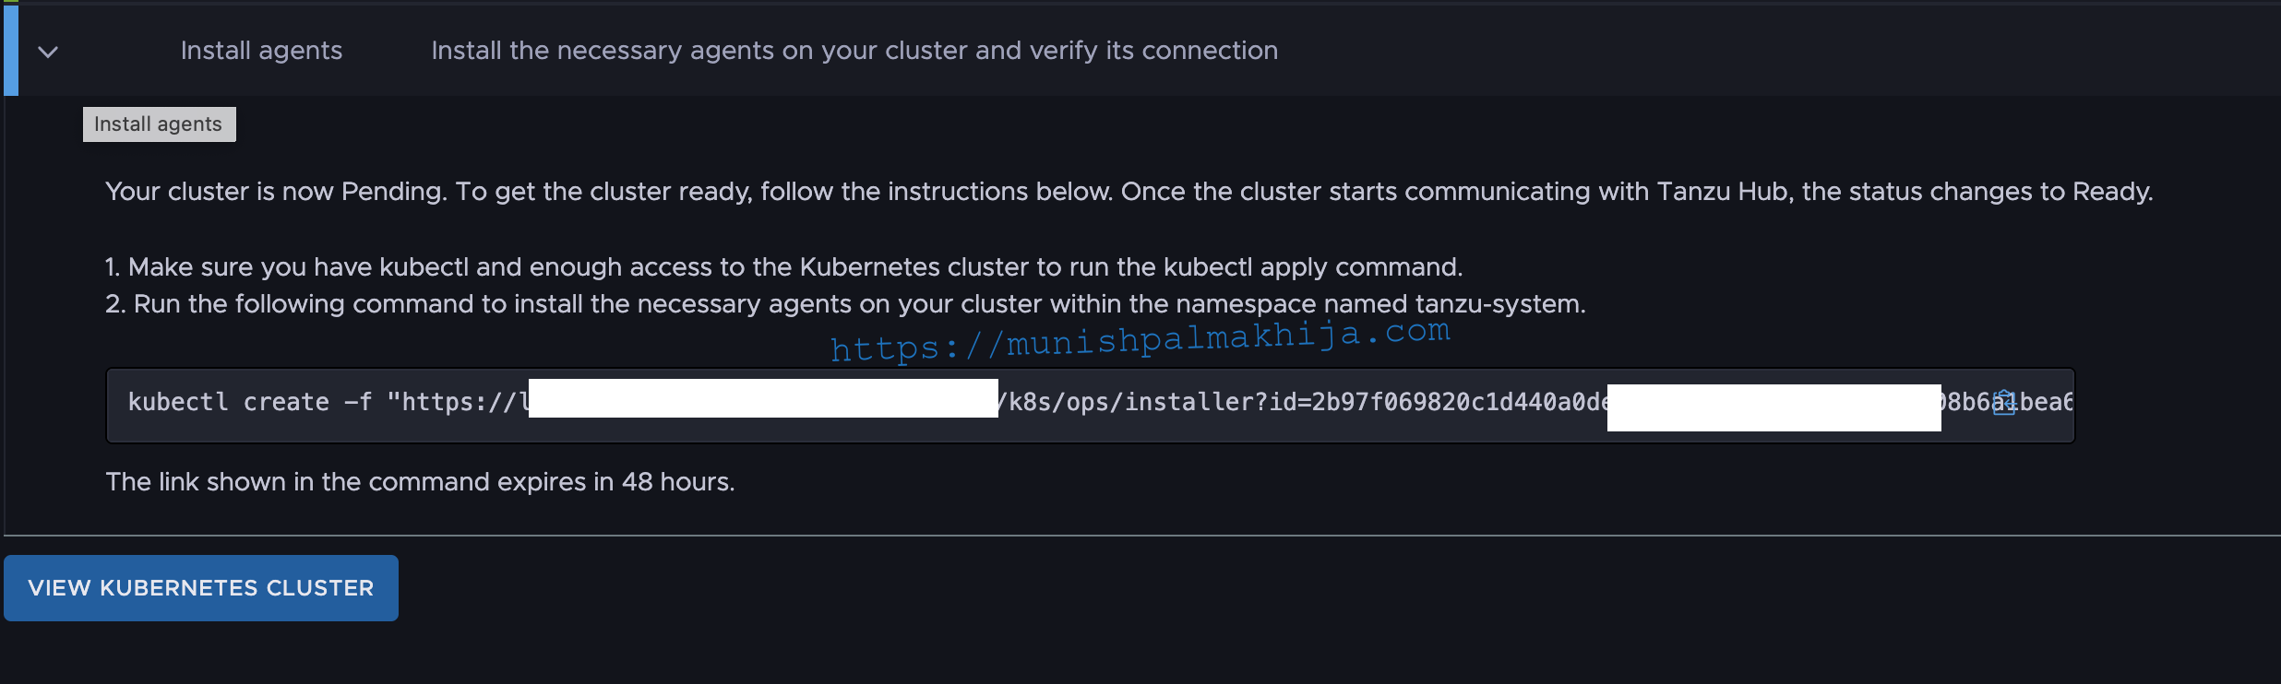Screen dimensions: 2281x684
Task: Click the first redacted hostname block
Action: click(763, 398)
